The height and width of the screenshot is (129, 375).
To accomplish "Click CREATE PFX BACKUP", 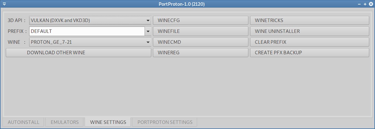I will [x=309, y=53].
